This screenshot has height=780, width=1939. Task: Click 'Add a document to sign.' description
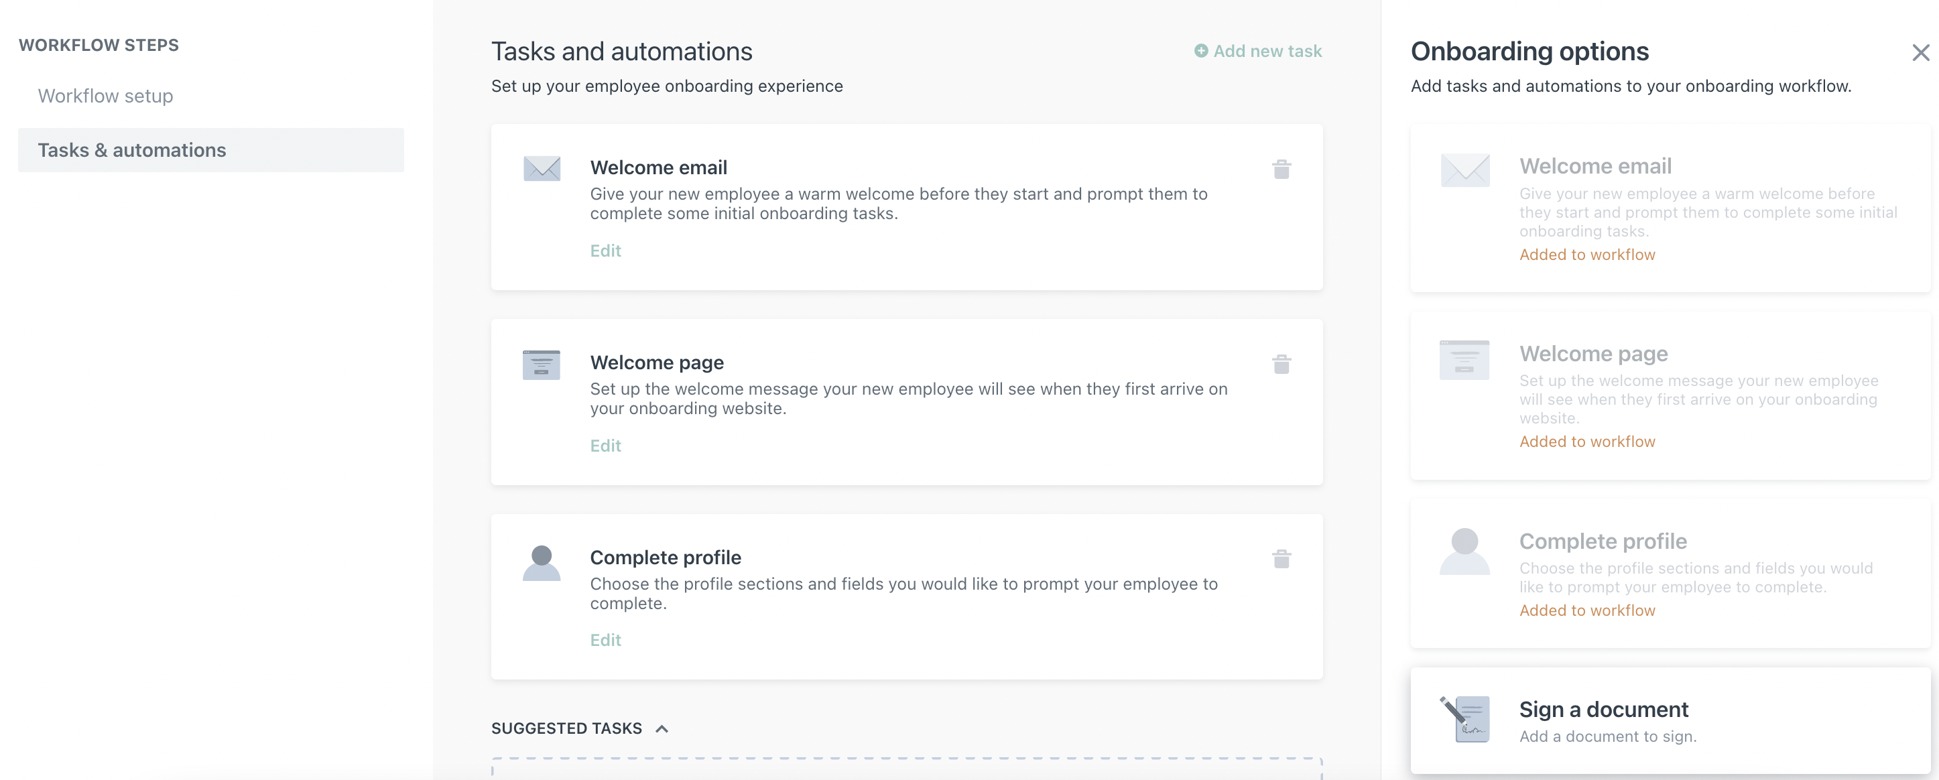click(x=1608, y=736)
